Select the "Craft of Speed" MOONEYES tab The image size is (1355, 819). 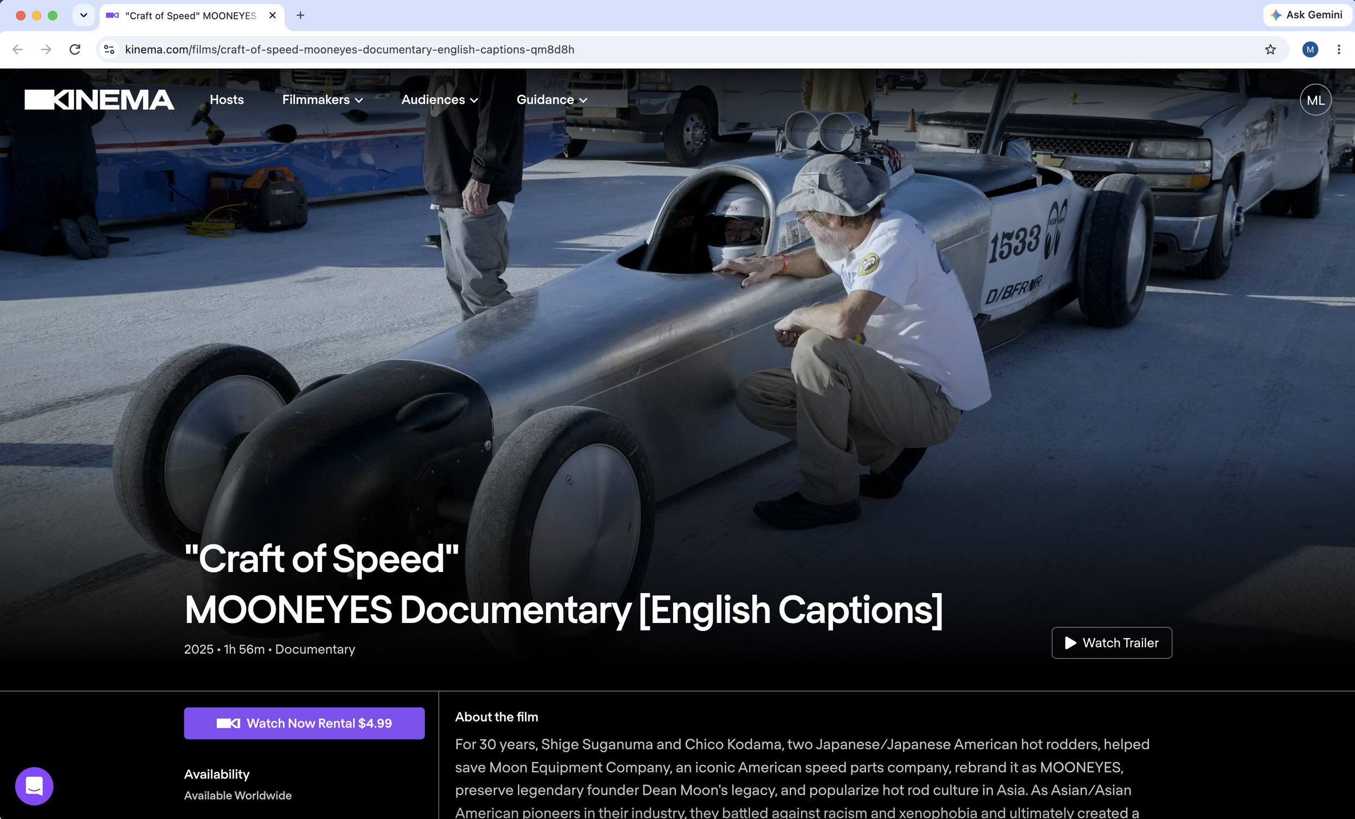(192, 16)
